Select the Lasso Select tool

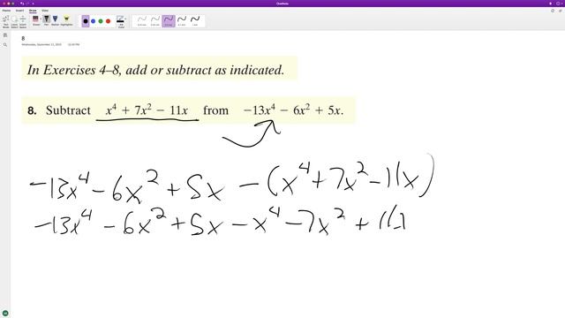14,21
